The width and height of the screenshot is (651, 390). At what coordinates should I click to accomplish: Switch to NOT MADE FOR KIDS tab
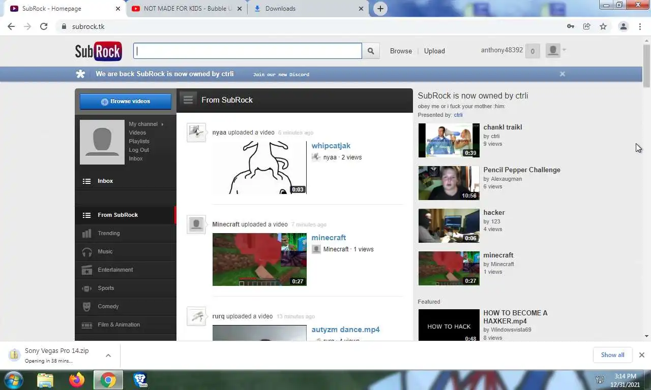point(187,9)
